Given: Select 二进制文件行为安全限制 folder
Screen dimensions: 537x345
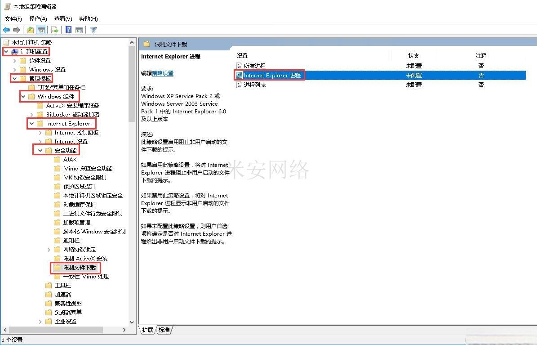Looking at the screenshot, I should pyautogui.click(x=93, y=213).
